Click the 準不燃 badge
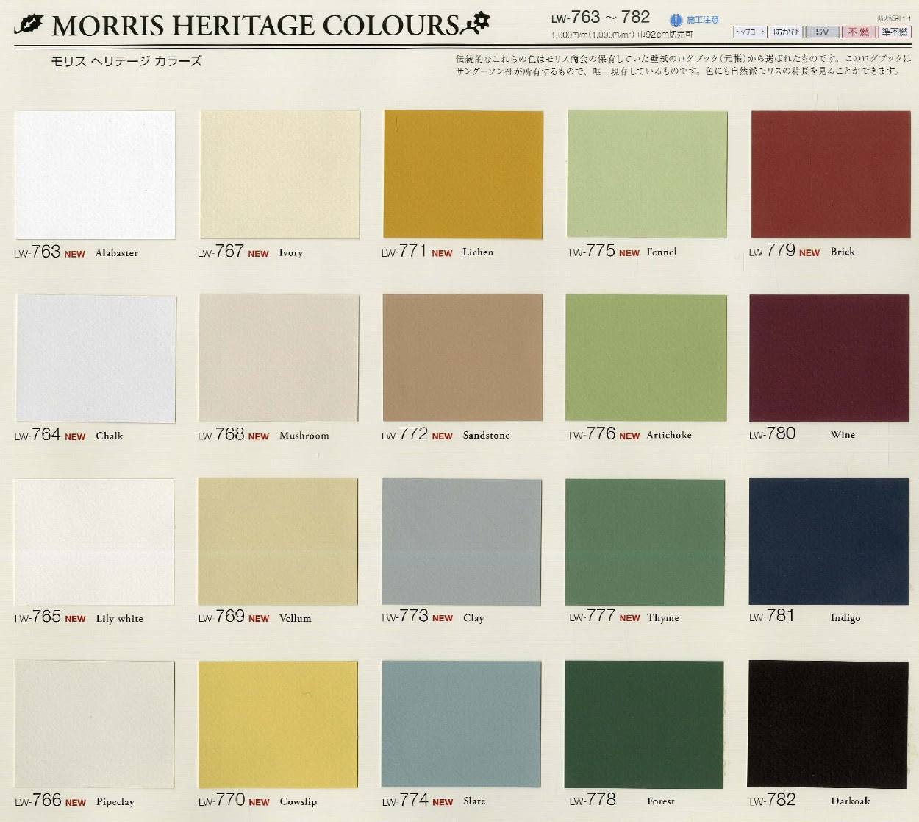 pyautogui.click(x=894, y=32)
